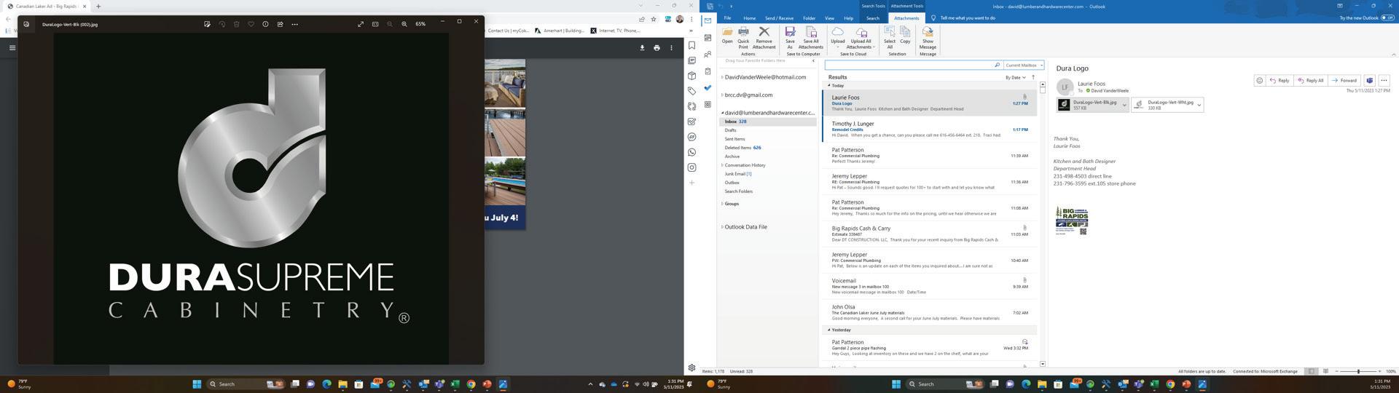Open the Current Mailbox search scope dropdown
Screen dimensions: 1399x393
pos(1024,65)
